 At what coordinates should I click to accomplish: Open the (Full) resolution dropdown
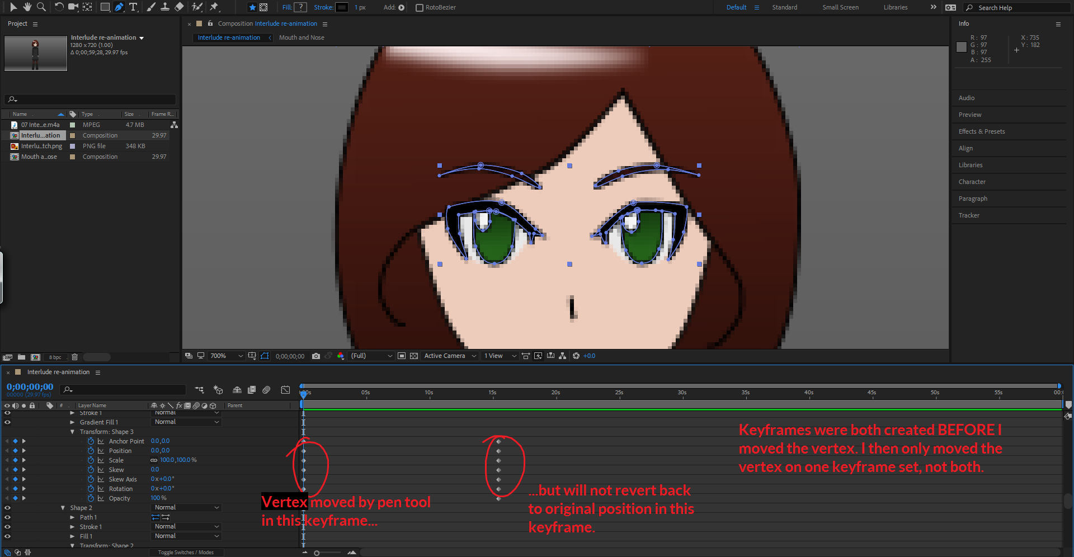point(371,356)
